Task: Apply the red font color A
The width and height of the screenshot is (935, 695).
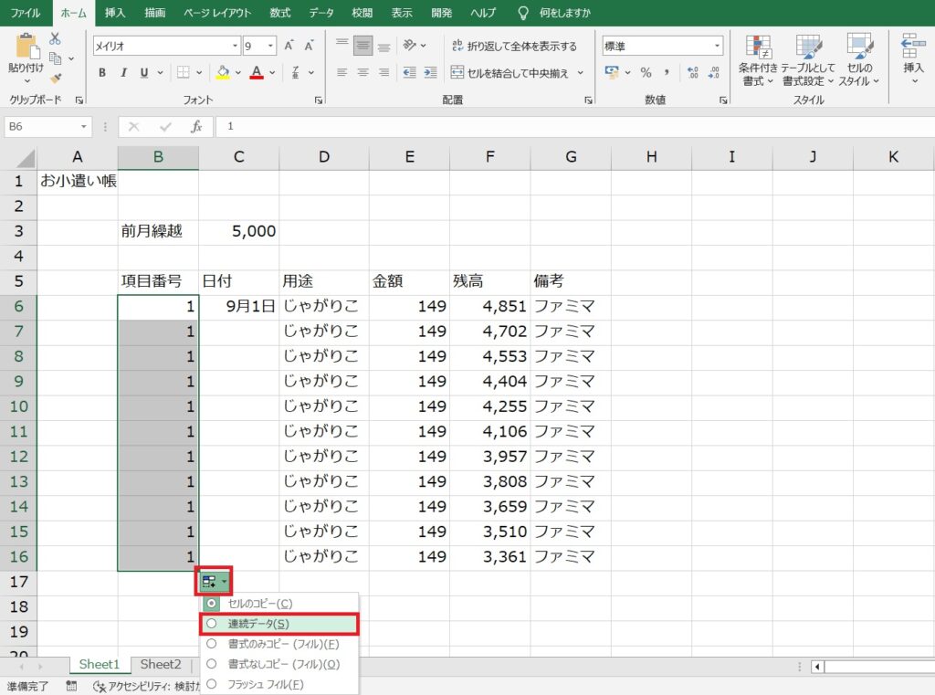Action: click(x=257, y=73)
